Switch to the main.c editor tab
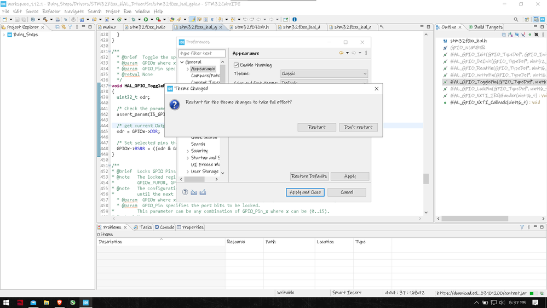Image resolution: width=547 pixels, height=308 pixels. pos(109,27)
